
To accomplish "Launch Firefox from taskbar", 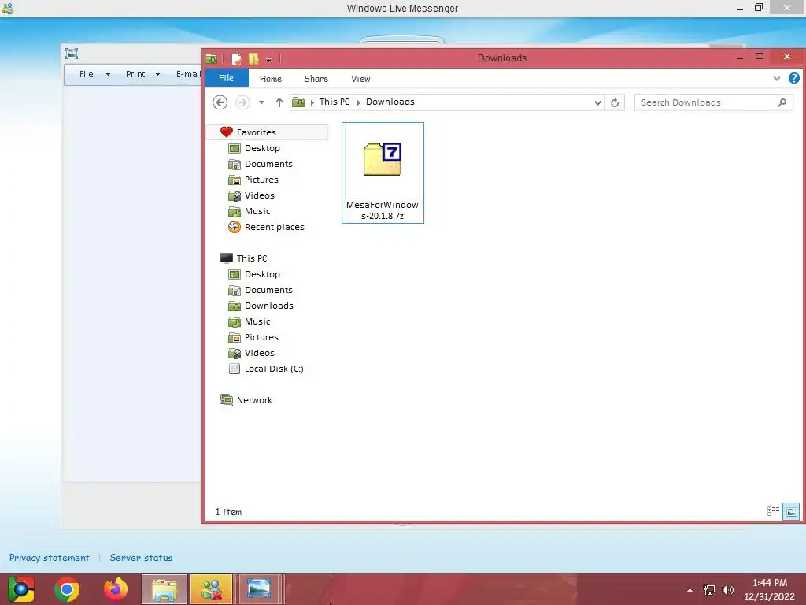I will [116, 589].
